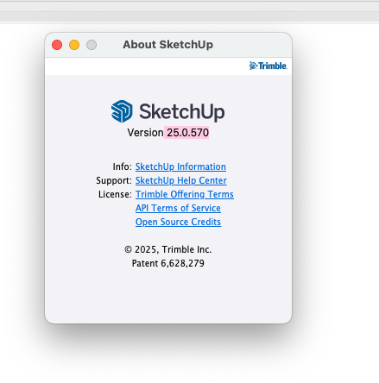
Task: Click the blue Trimble wordmark
Action: (273, 66)
